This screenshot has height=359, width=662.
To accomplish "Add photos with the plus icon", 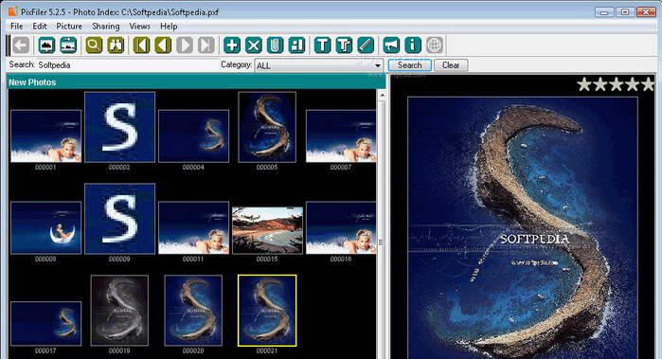I will click(232, 45).
